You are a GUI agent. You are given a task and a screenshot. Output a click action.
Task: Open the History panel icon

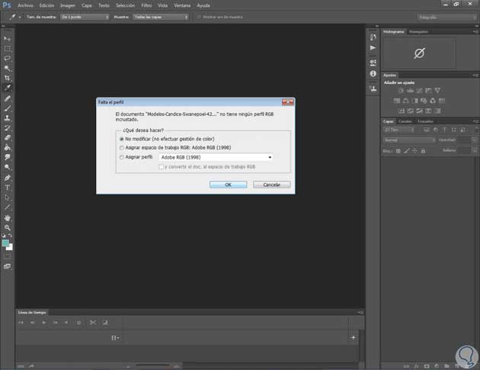tap(373, 37)
